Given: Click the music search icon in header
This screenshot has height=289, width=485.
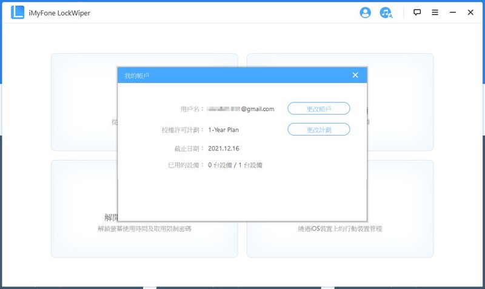Looking at the screenshot, I should coord(386,13).
